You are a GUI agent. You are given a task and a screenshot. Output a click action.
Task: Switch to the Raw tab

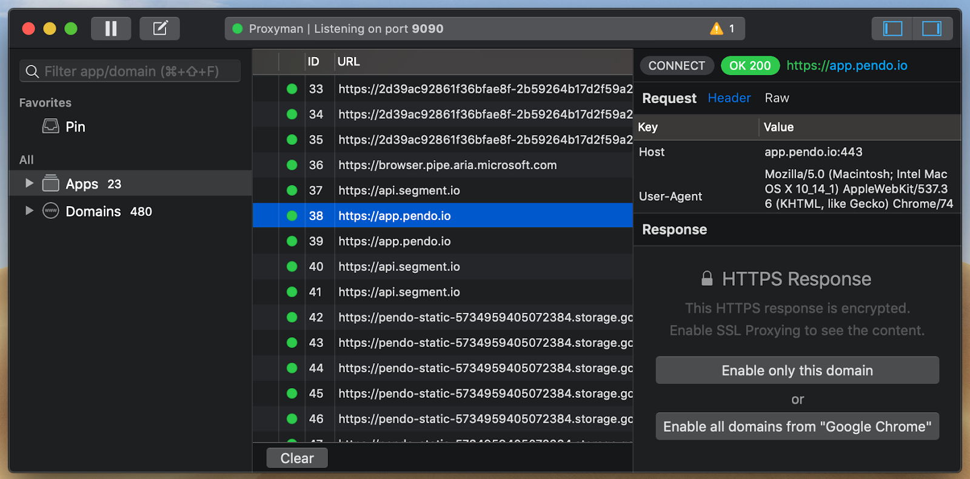coord(777,98)
